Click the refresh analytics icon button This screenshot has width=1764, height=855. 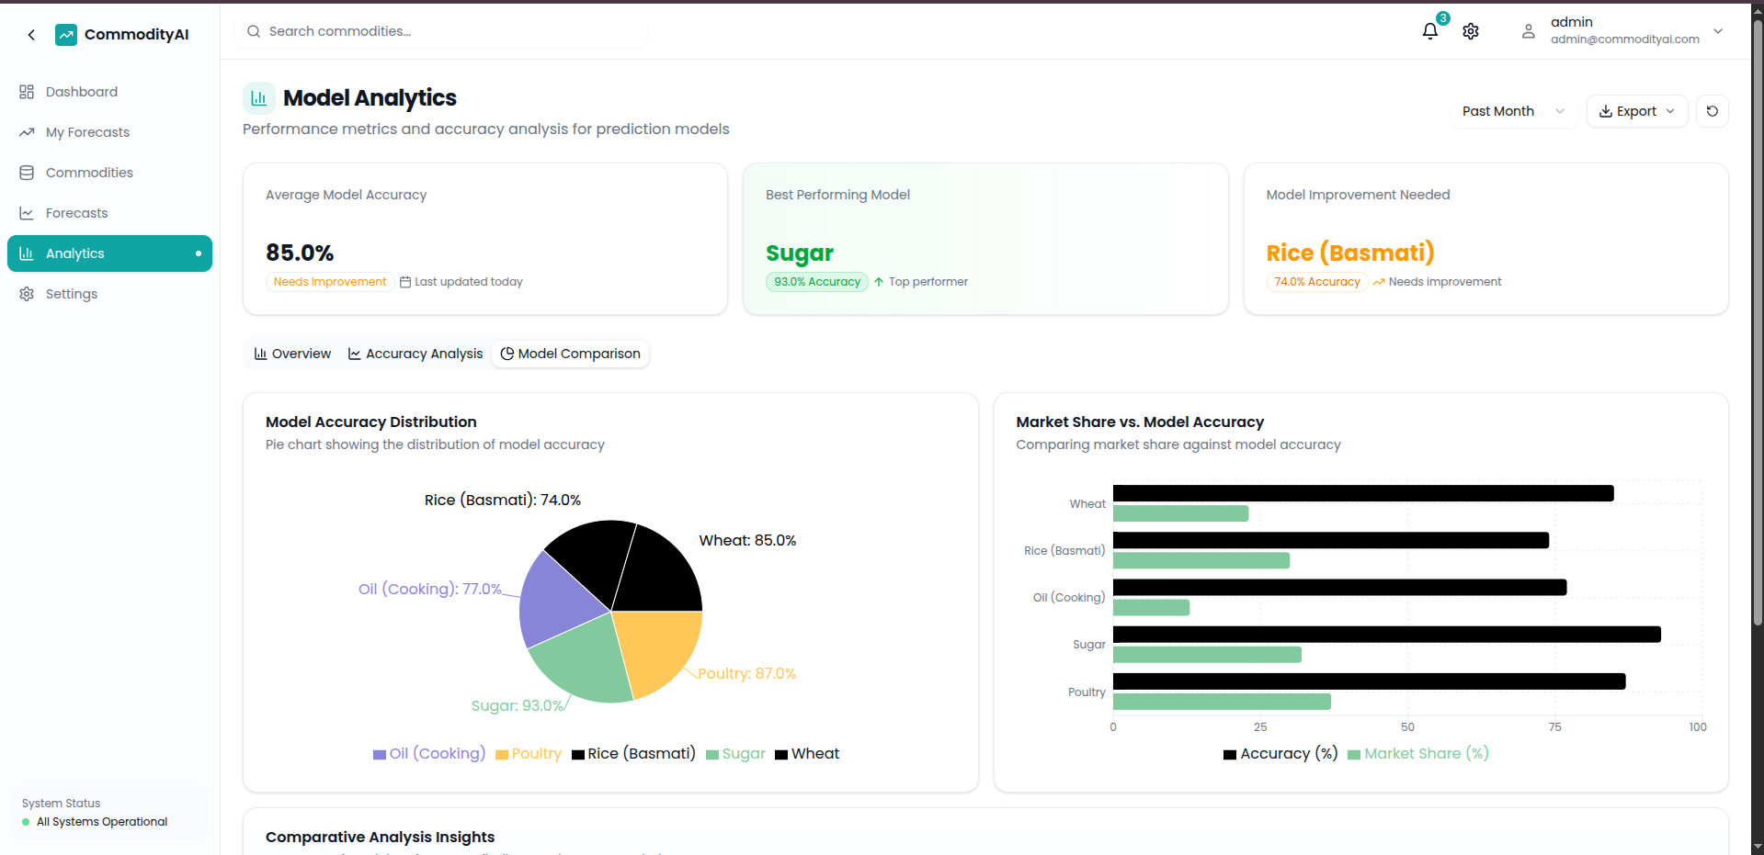[x=1712, y=111]
